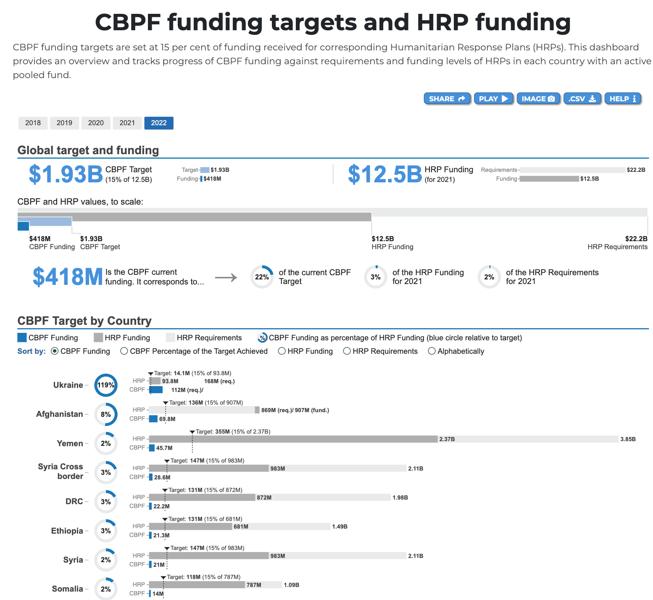The image size is (653, 600).
Task: Click the Afghanistan country label
Action: pos(60,414)
